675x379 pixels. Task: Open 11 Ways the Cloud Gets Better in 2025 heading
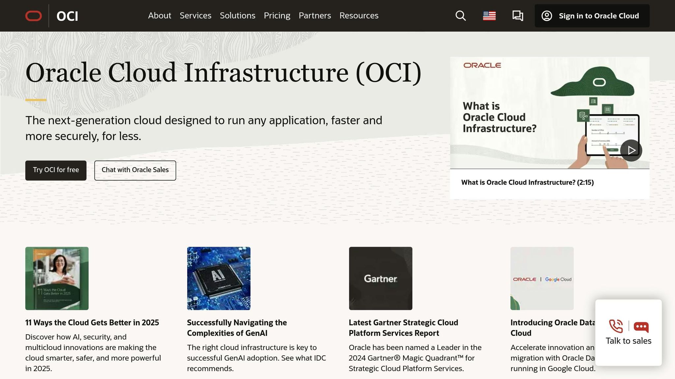pyautogui.click(x=92, y=323)
